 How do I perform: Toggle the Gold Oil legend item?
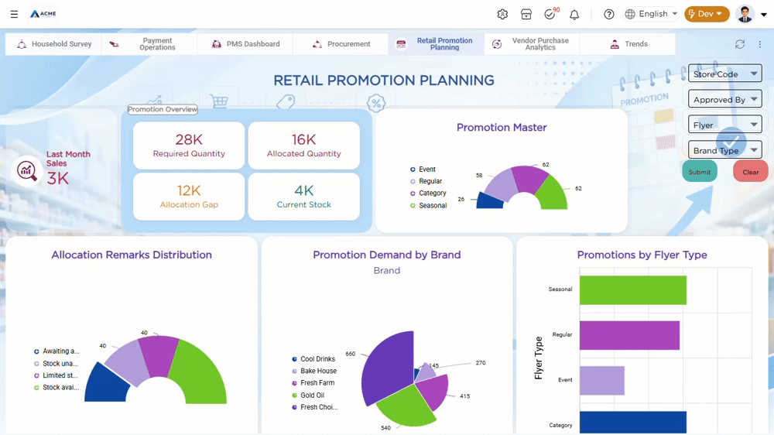pos(308,395)
